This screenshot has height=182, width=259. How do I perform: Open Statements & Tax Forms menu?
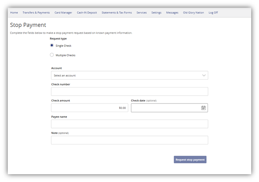[x=117, y=12]
